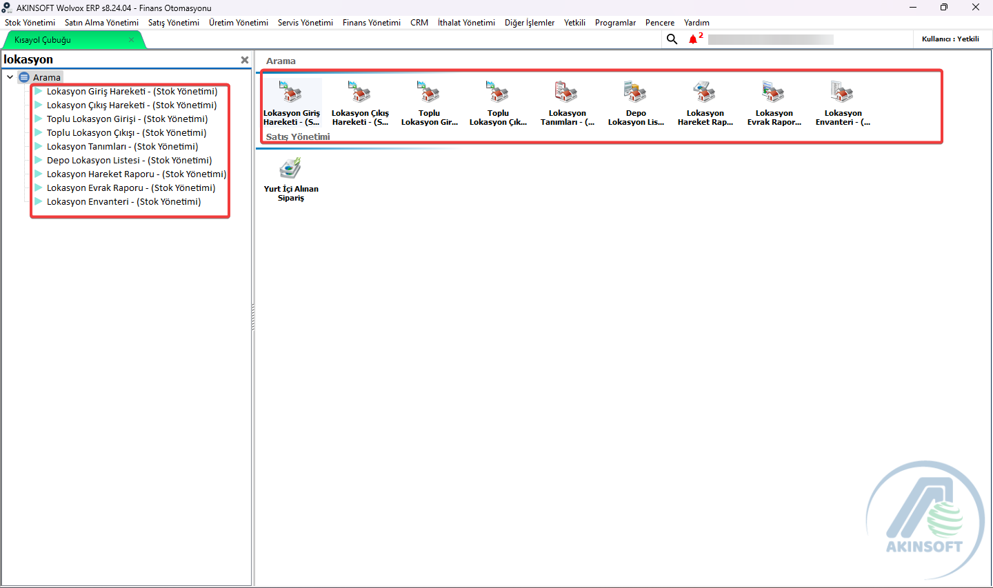Open the Pencere menu
993x588 pixels.
(x=660, y=23)
